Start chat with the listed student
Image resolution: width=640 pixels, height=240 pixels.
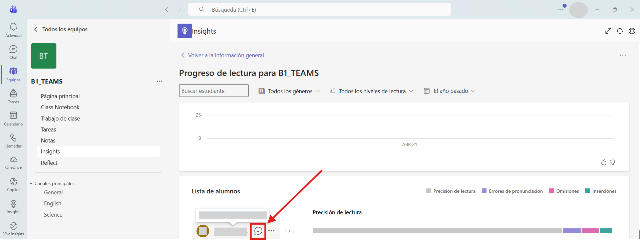(x=258, y=231)
